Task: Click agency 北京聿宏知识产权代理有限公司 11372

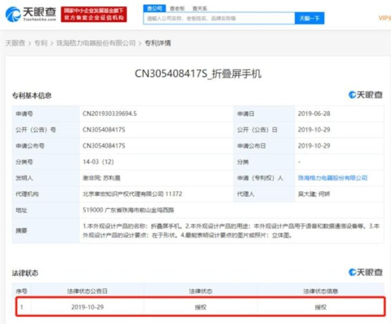Action: point(133,194)
